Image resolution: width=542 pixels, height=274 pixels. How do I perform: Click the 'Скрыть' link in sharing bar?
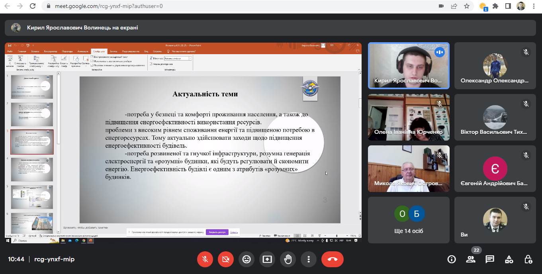click(234, 232)
